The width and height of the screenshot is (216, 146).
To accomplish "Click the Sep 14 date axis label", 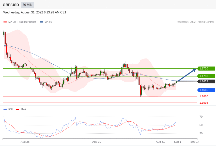I will click(195, 142).
